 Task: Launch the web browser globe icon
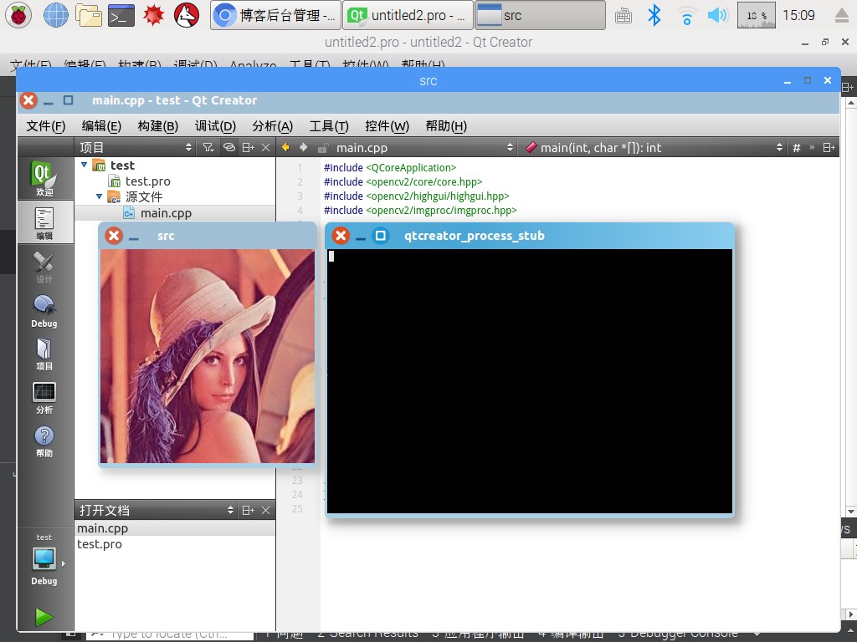point(55,15)
